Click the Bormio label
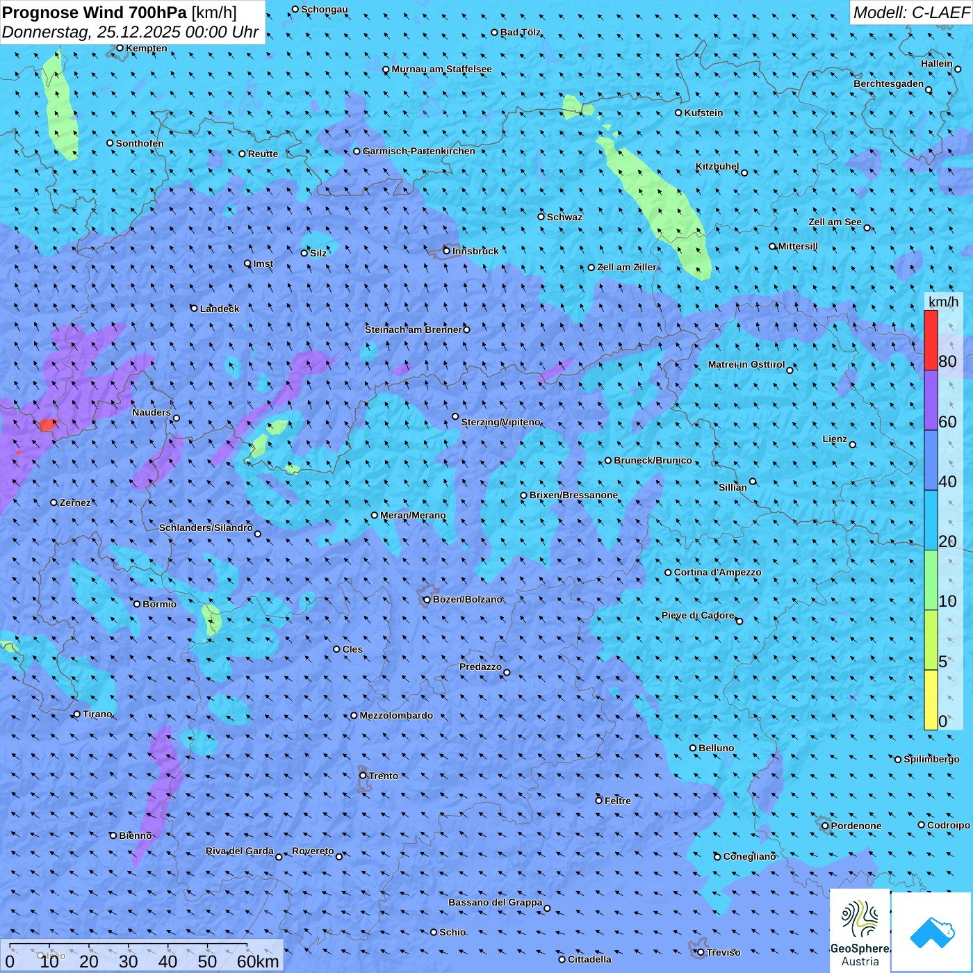The width and height of the screenshot is (973, 973). pyautogui.click(x=160, y=605)
